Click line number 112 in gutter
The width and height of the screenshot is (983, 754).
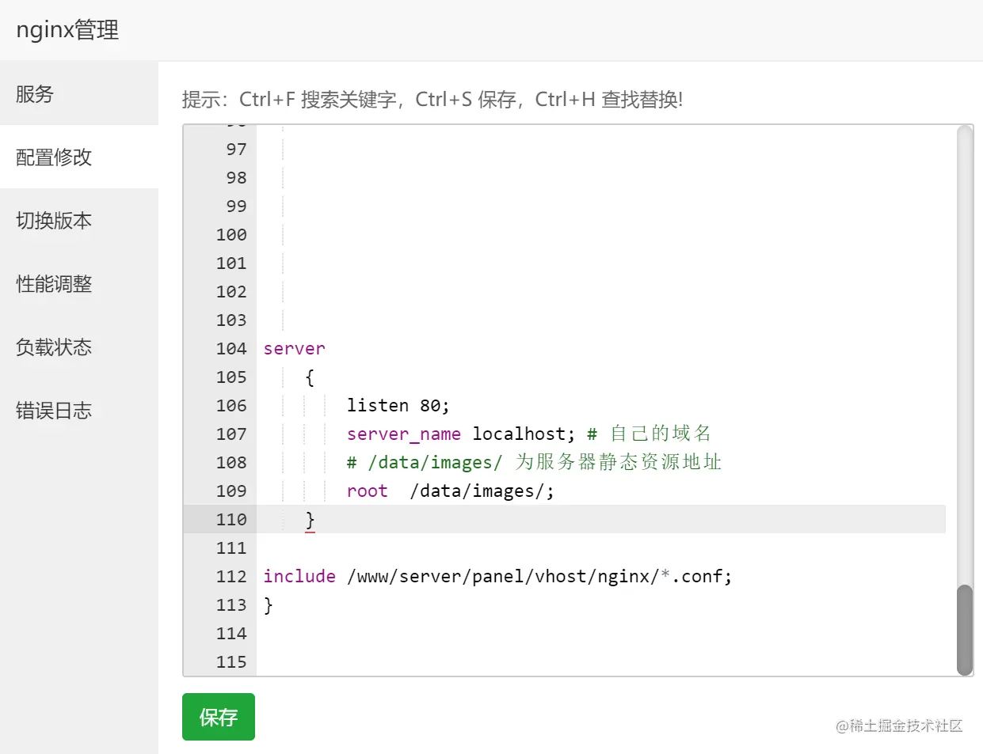[x=231, y=576]
